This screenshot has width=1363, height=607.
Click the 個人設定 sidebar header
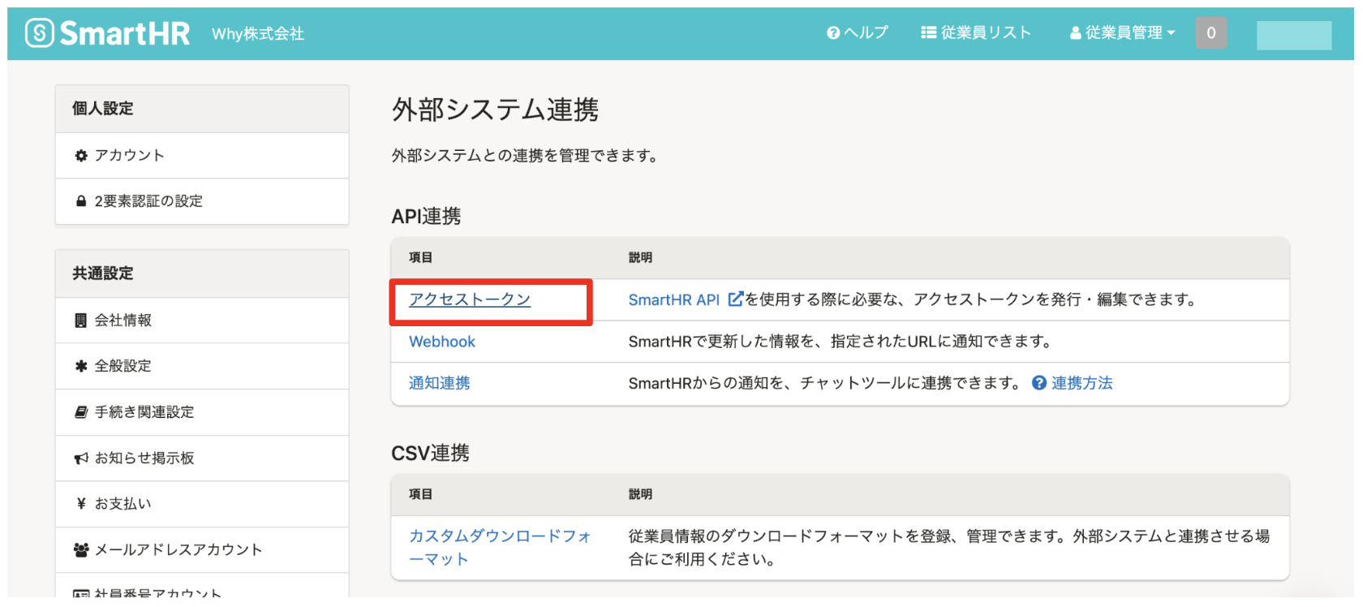202,109
